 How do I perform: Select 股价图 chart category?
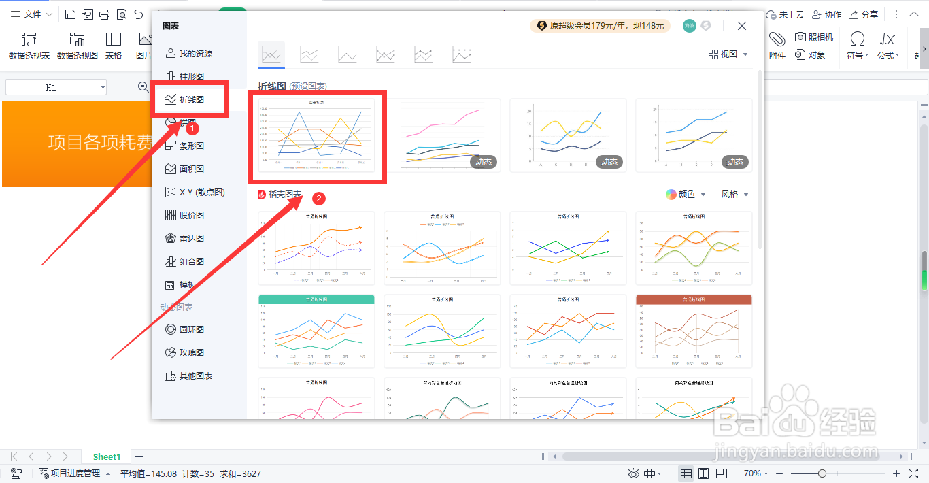184,215
